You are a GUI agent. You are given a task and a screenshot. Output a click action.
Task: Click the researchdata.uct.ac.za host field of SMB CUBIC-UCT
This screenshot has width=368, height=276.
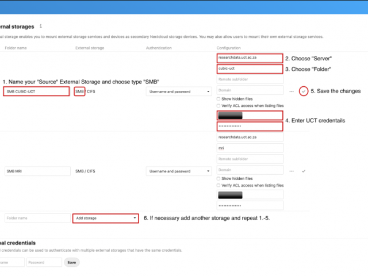[250, 58]
